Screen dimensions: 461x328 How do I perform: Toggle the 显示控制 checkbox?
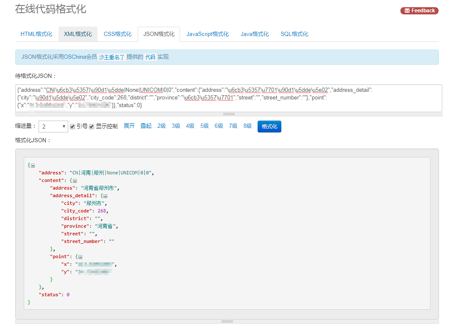click(92, 127)
